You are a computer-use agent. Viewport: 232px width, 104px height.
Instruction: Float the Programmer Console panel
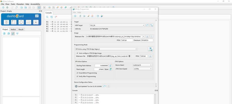pyautogui.click(x=156, y=90)
